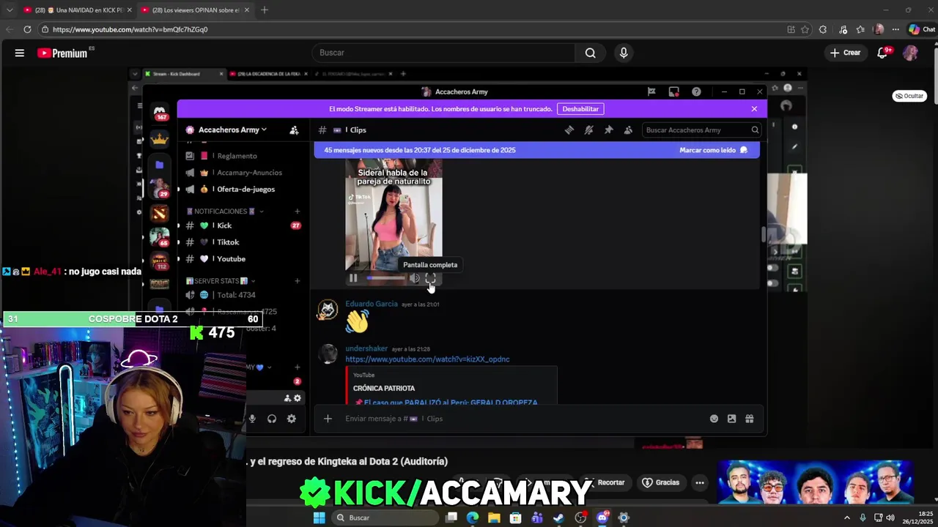Viewport: 938px width, 527px height.
Task: Open the gift icon in message bar
Action: [x=749, y=419]
